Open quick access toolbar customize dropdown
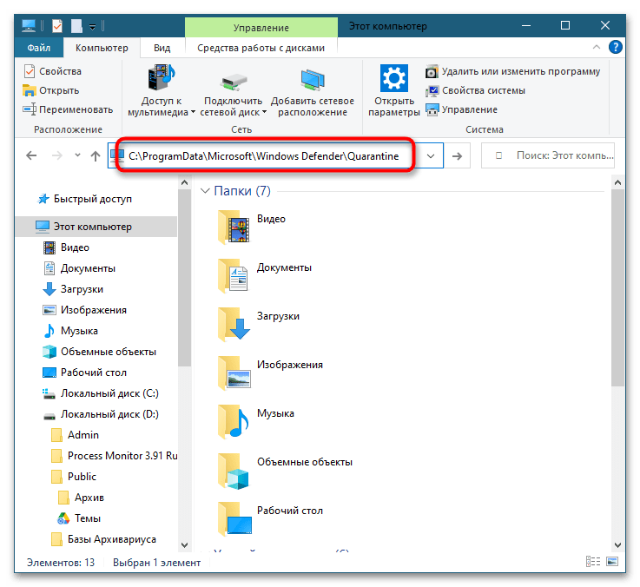 [93, 27]
